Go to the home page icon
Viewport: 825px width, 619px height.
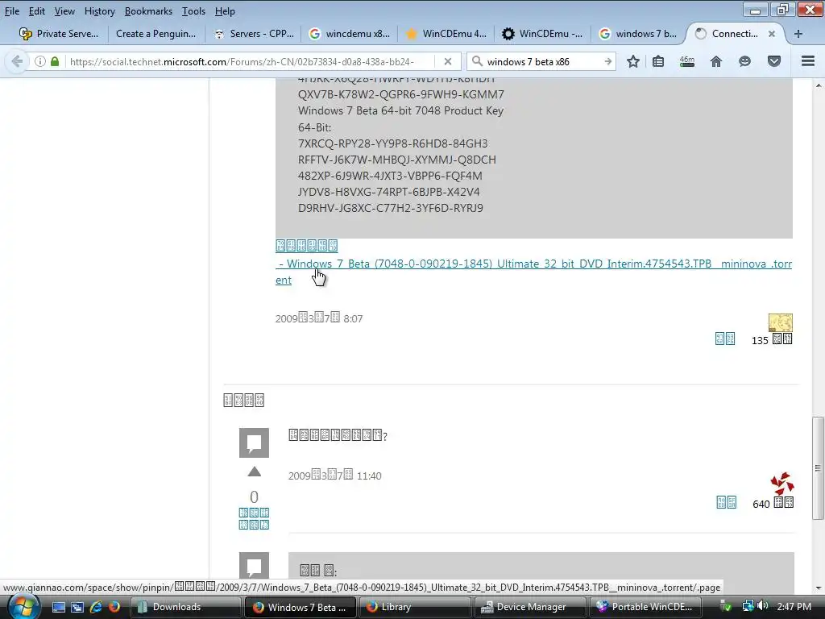pyautogui.click(x=715, y=61)
